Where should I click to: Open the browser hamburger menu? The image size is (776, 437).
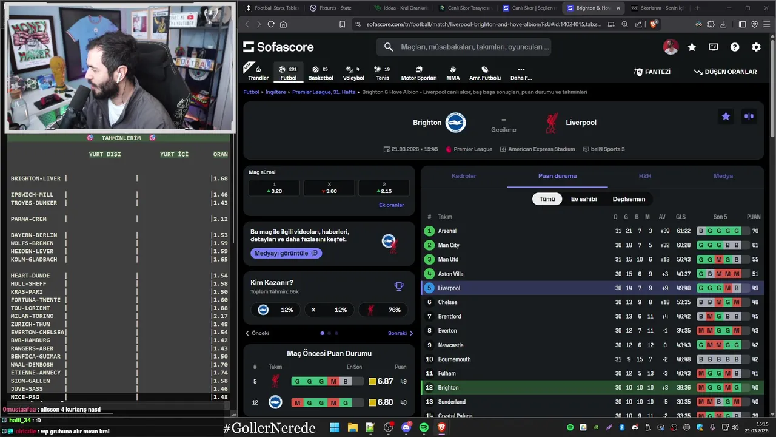(x=766, y=24)
